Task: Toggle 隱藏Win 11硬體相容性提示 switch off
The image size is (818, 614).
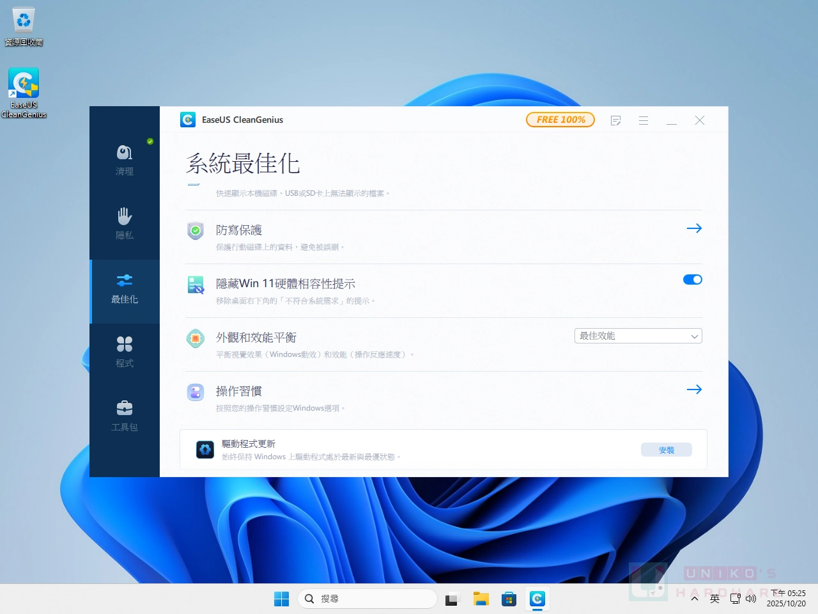Action: click(692, 279)
